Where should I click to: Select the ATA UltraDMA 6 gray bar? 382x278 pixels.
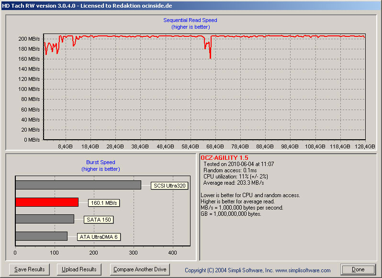[41, 236]
